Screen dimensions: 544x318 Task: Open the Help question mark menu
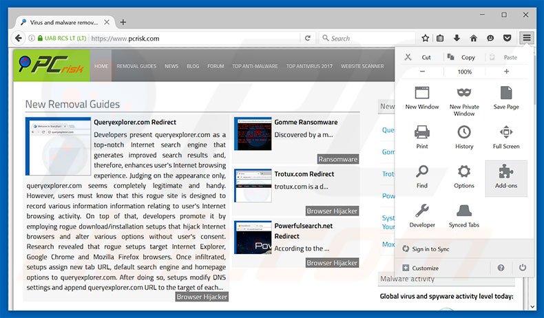pos(501,268)
